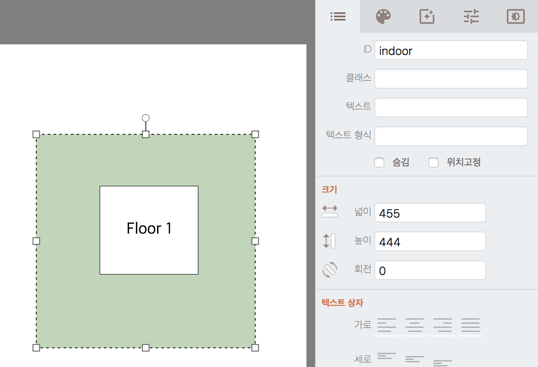Click the left middle resize handle
The width and height of the screenshot is (538, 367).
pos(36,241)
